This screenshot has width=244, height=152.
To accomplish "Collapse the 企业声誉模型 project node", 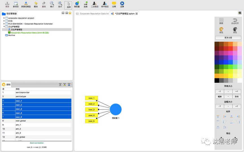I will point(4,26).
